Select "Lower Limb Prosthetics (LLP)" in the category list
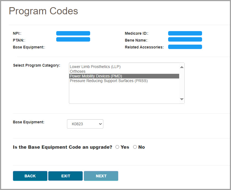This screenshot has height=190, width=231. (x=95, y=67)
